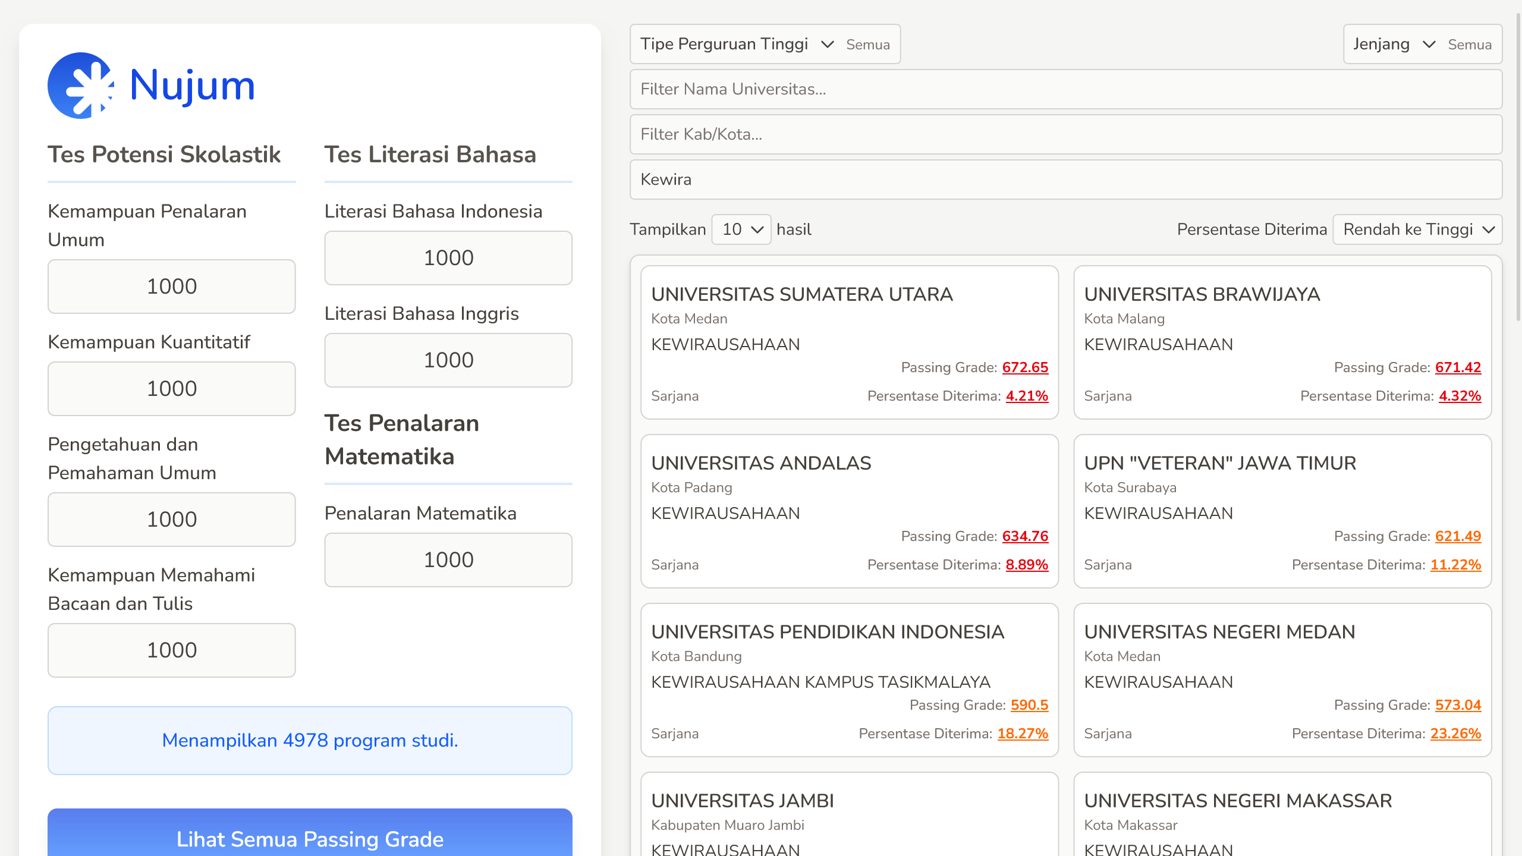Click Kota Makassar location text
This screenshot has height=856, width=1522.
tap(1131, 825)
